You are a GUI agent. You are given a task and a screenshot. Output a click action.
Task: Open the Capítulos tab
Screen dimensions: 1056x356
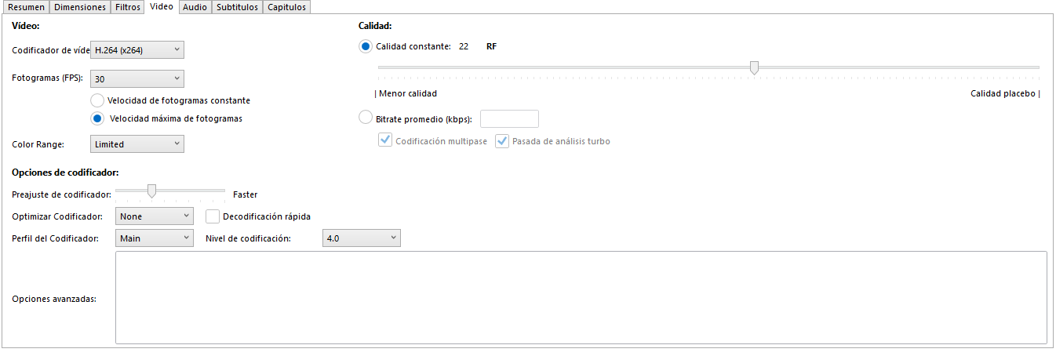coord(286,7)
